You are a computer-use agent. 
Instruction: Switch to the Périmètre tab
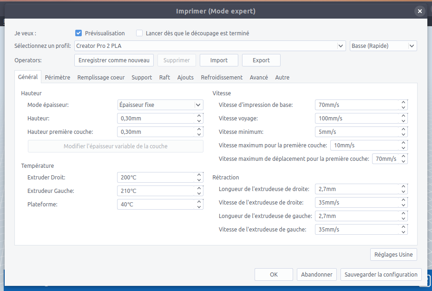pos(58,78)
